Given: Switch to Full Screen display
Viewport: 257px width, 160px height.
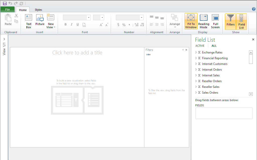Looking at the screenshot, I should [215, 21].
